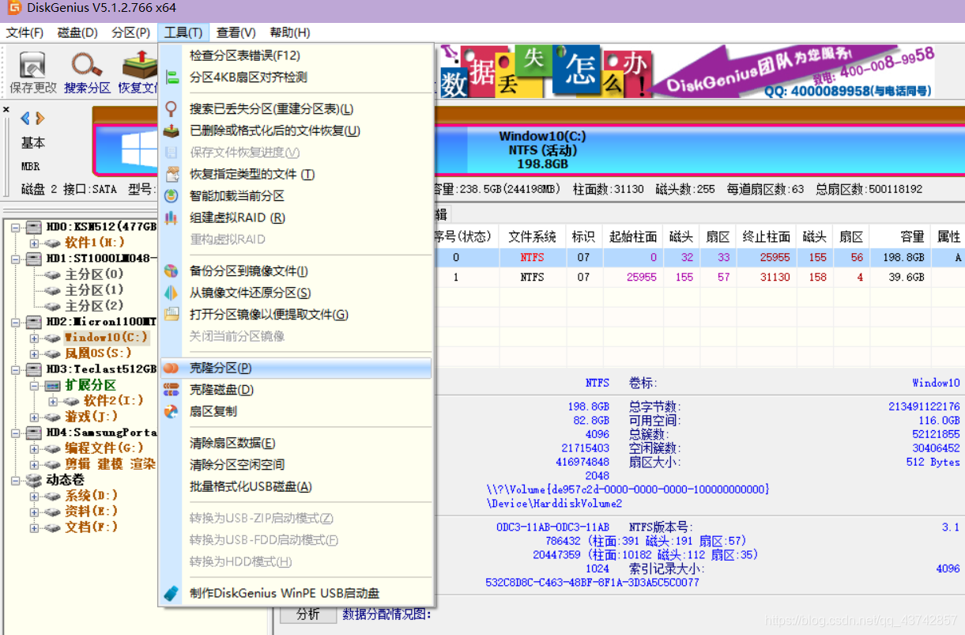Choose Sector Copy (扇区复制) entry

point(296,411)
